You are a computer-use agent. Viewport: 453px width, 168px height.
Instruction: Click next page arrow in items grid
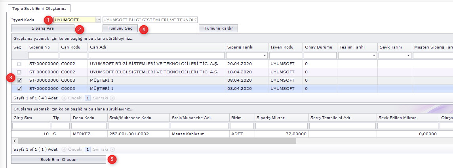(112, 149)
